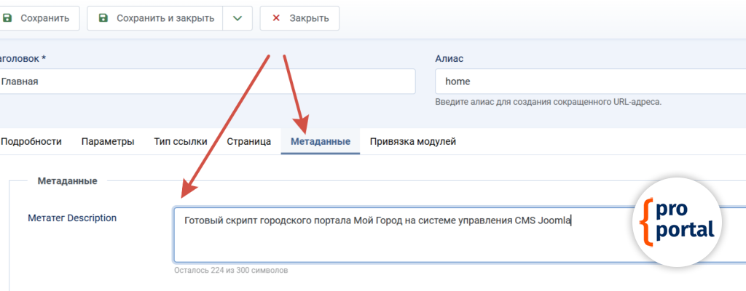Click the title field containing Главная
Image resolution: width=746 pixels, height=291 pixels.
point(204,81)
